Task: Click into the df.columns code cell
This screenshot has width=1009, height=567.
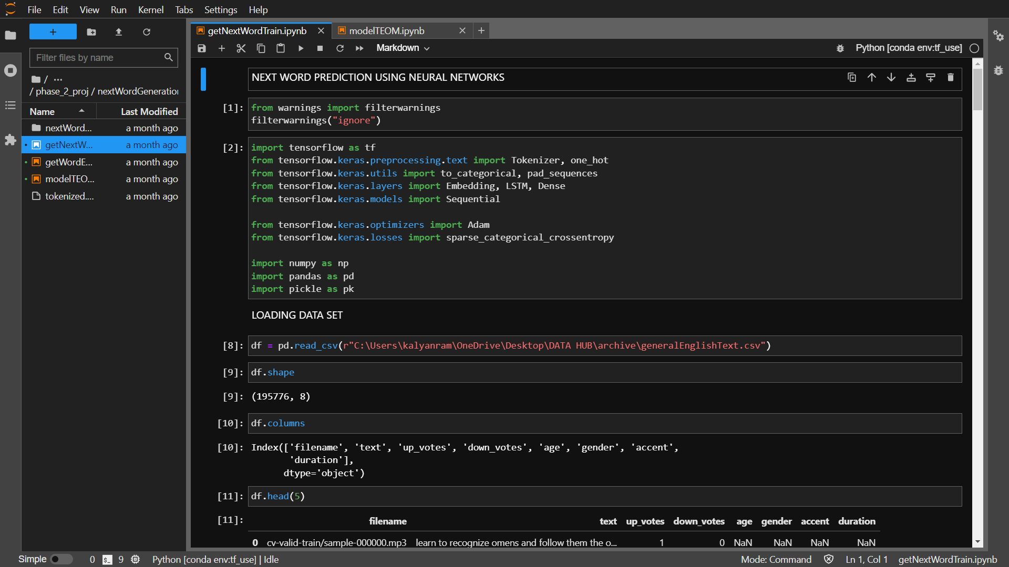Action: click(x=605, y=423)
